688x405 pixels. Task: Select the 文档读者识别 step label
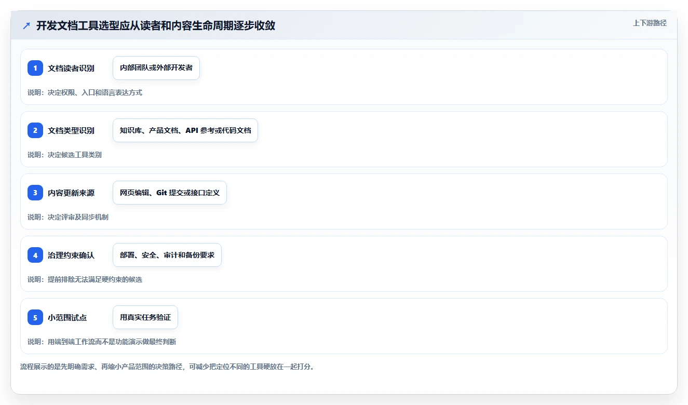click(x=71, y=68)
